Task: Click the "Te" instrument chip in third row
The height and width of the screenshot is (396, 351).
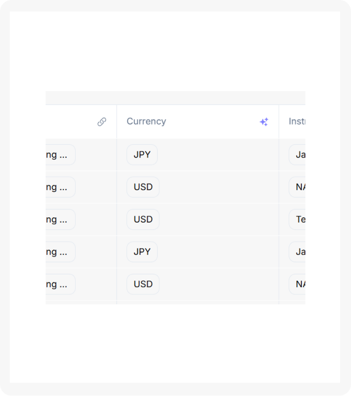Action: pos(298,219)
